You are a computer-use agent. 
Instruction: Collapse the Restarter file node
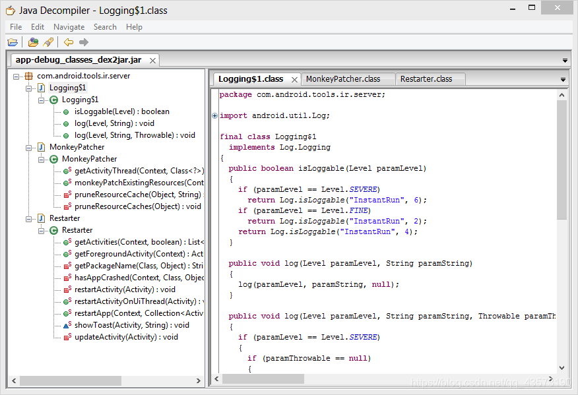(28, 219)
